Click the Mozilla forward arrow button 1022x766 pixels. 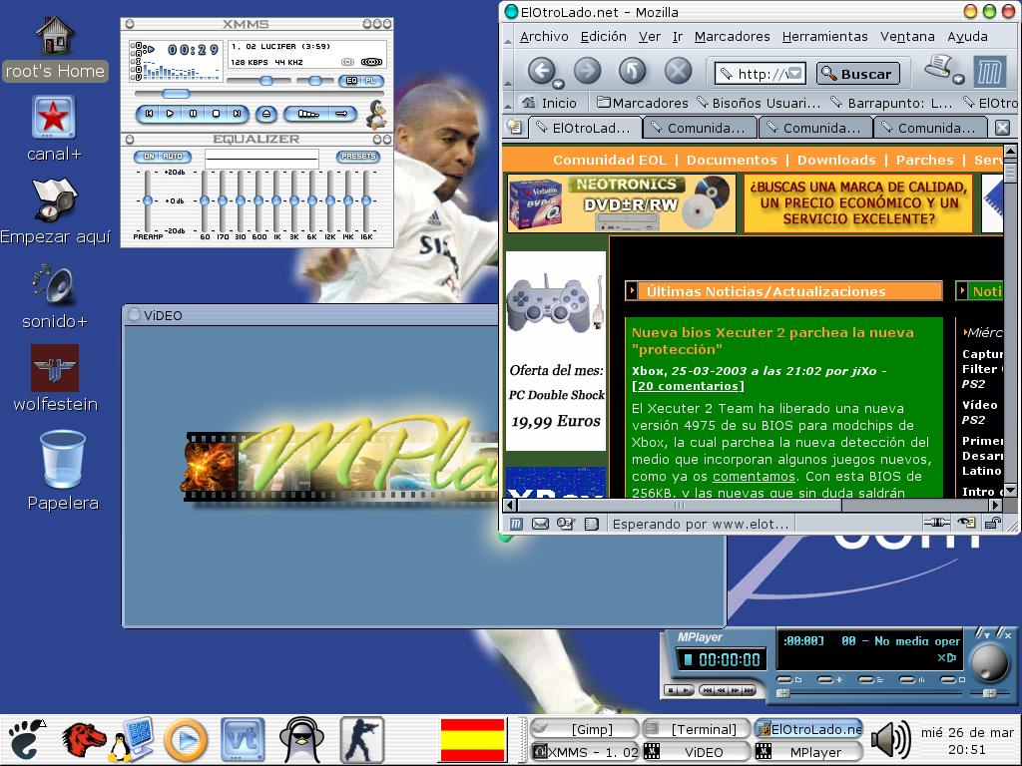(587, 71)
